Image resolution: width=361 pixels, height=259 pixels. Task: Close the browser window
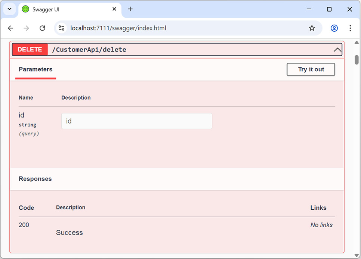pyautogui.click(x=349, y=9)
